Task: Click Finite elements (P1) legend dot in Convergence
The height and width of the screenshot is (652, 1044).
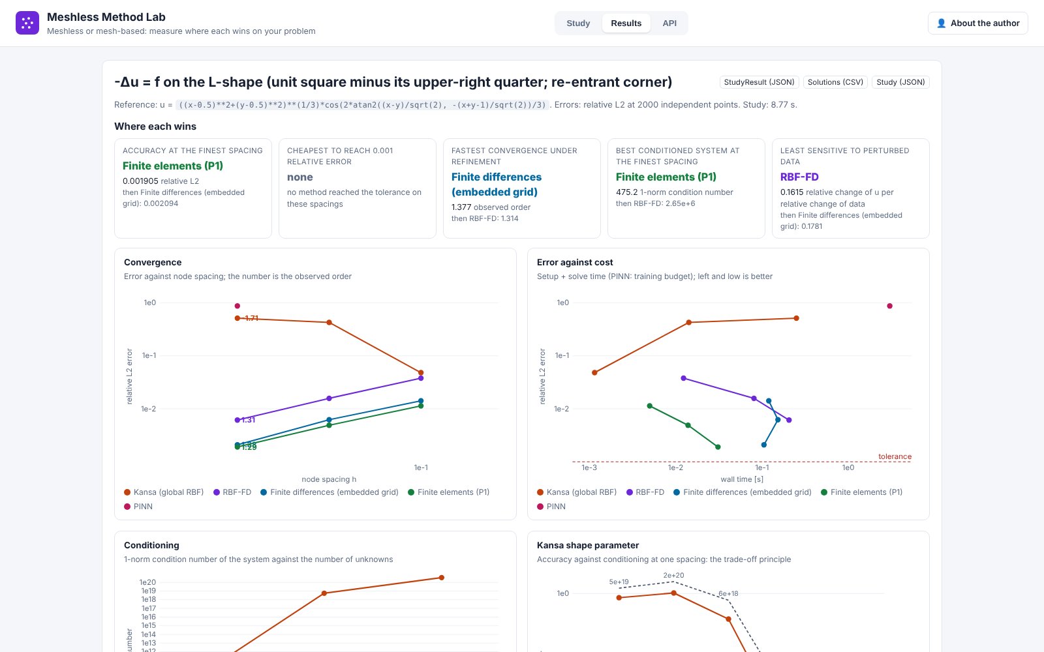Action: click(411, 492)
